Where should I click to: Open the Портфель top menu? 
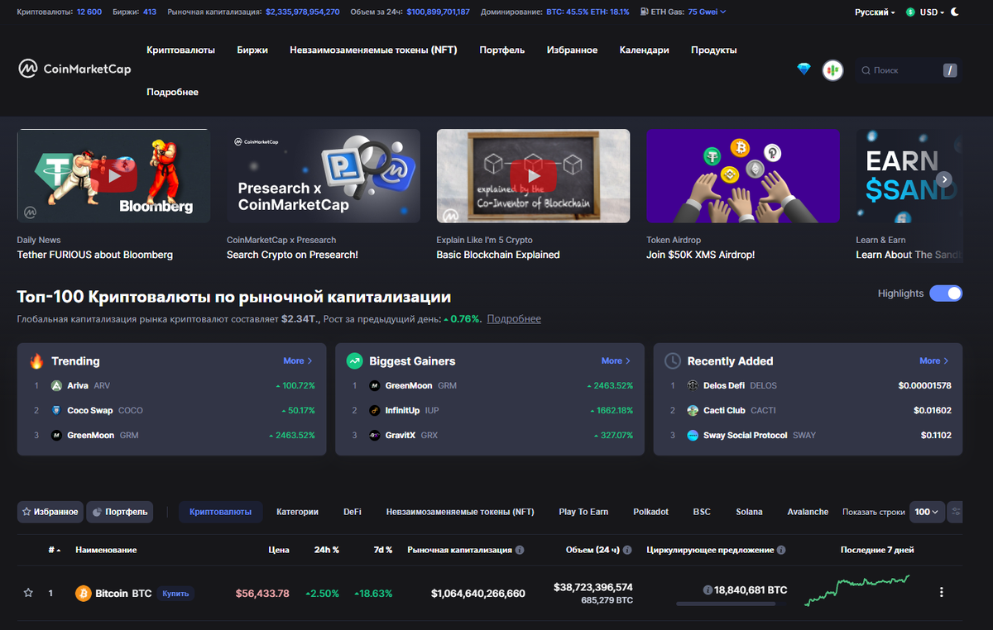pos(502,50)
